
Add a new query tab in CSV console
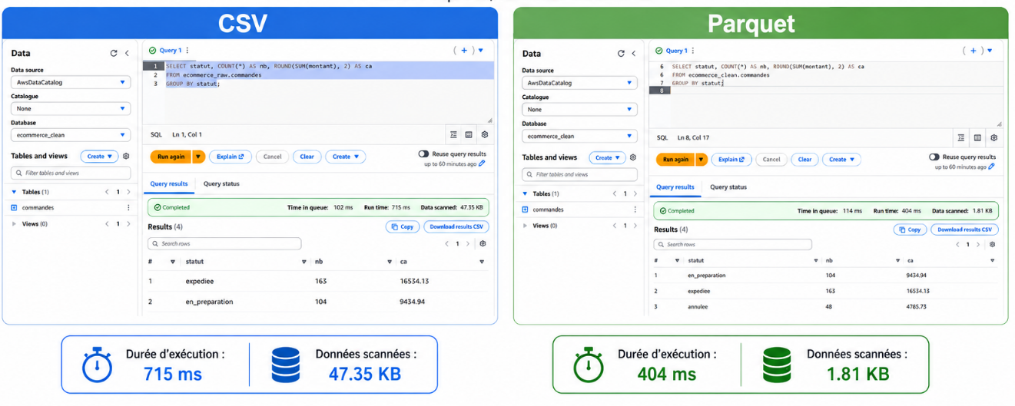coord(464,50)
